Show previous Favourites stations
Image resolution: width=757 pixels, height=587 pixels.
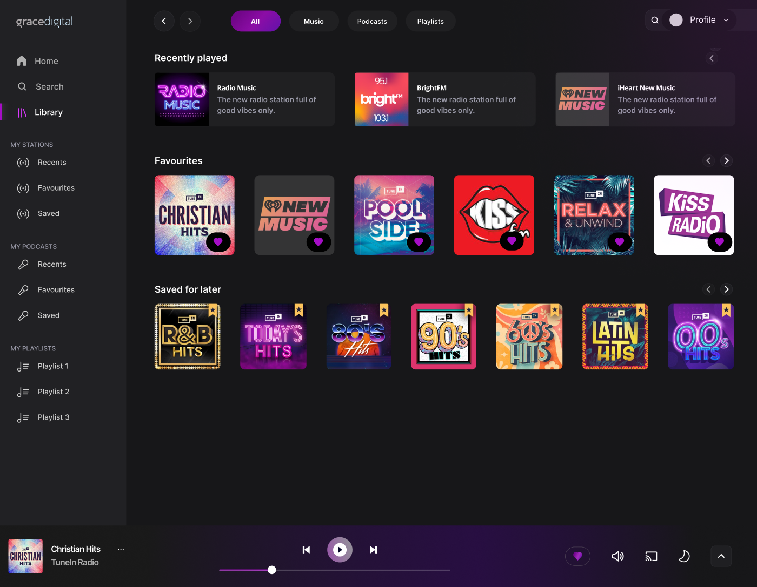[708, 161]
